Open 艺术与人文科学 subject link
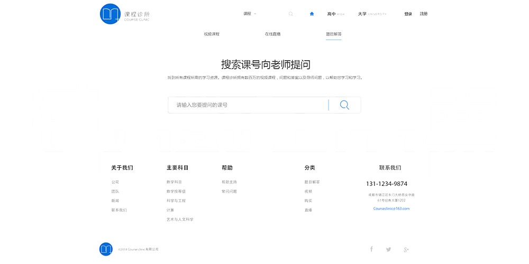529x264 pixels. tap(180, 220)
